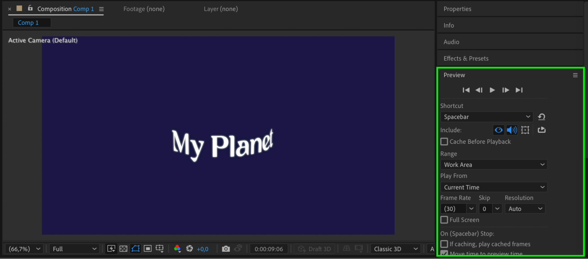Open the Preview panel hamburger menu

[x=575, y=75]
